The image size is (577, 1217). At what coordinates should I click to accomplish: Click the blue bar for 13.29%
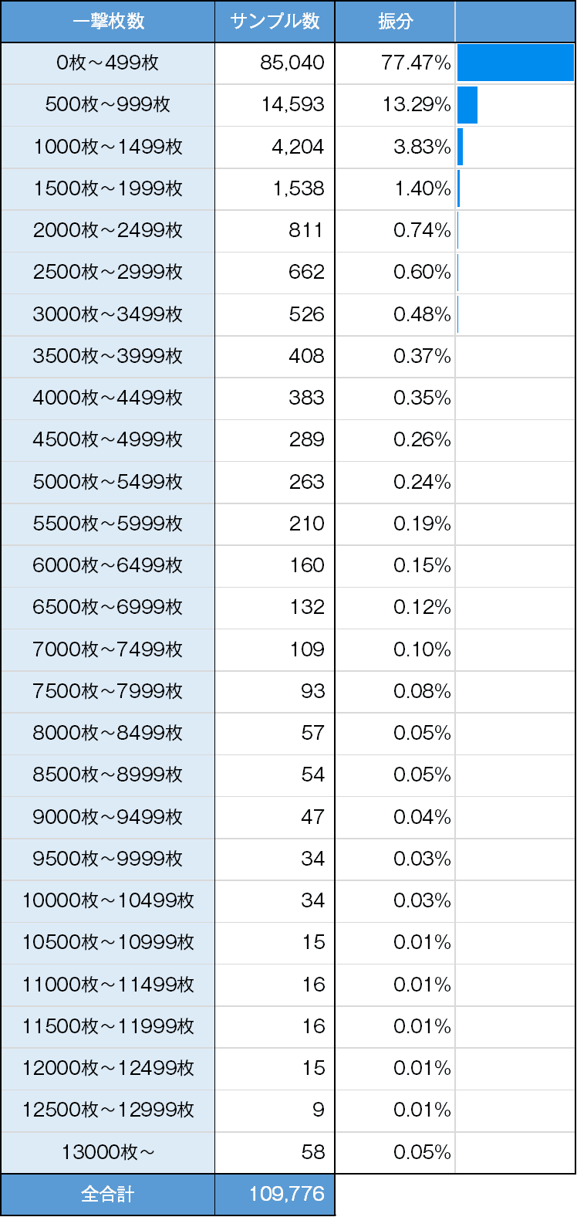[x=467, y=105]
